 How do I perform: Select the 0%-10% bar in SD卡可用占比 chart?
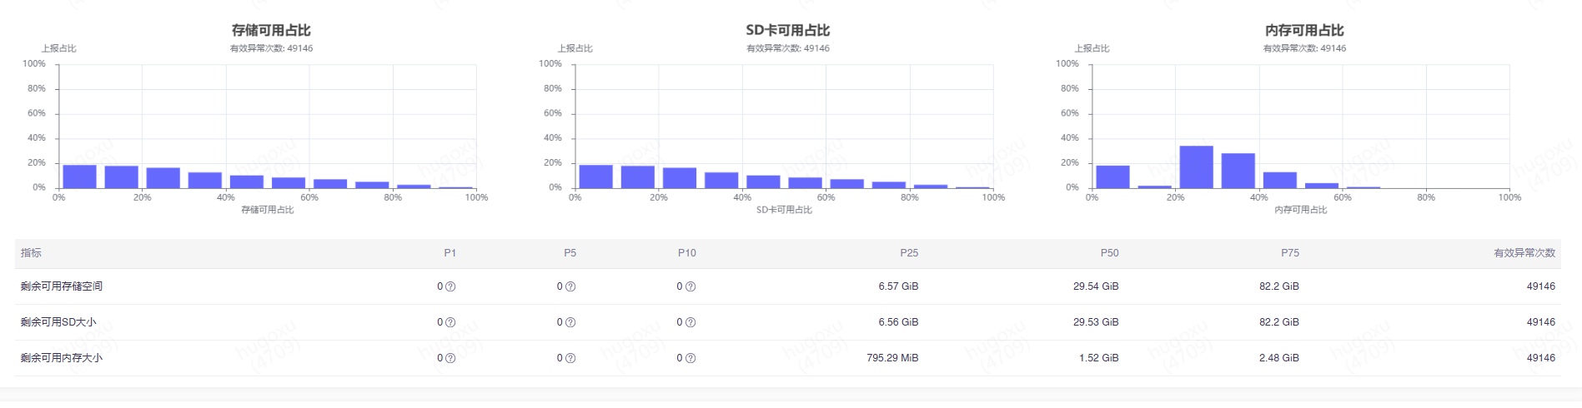tap(595, 177)
